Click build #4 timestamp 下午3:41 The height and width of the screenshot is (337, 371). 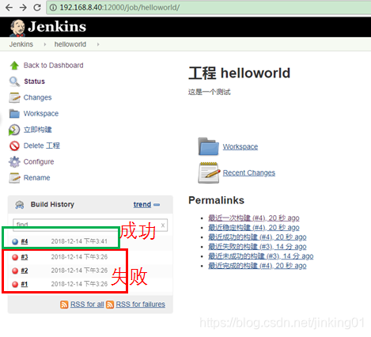(x=79, y=241)
